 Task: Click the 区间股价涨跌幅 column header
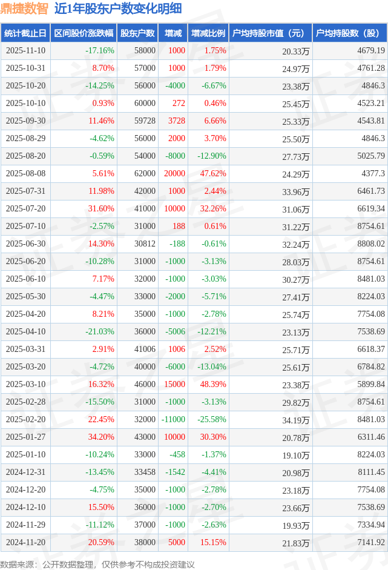84,33
